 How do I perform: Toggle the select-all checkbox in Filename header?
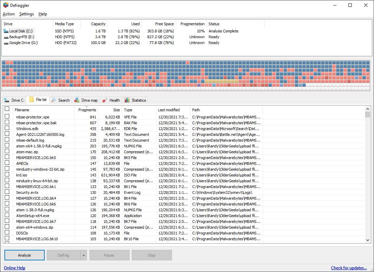(7, 109)
